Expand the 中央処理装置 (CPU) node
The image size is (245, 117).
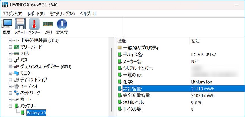[10, 40]
